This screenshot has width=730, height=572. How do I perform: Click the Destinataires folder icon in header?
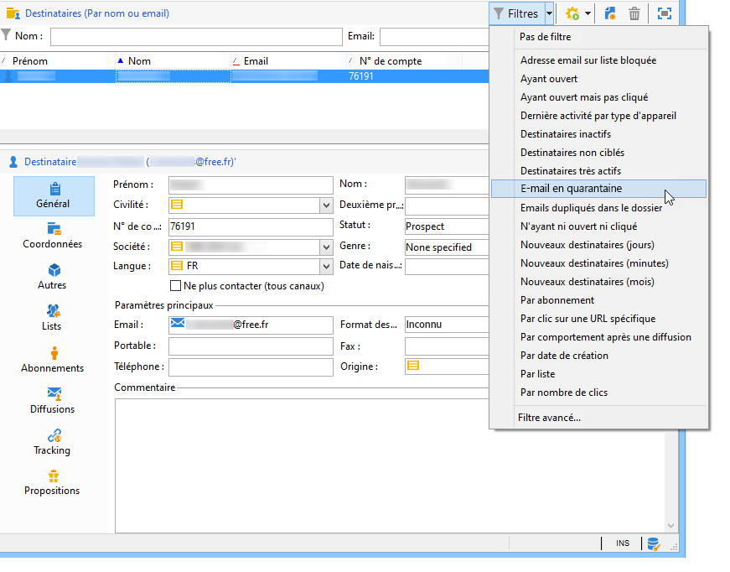pos(13,13)
